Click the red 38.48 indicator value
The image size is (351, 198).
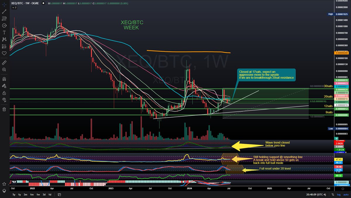tap(338, 167)
